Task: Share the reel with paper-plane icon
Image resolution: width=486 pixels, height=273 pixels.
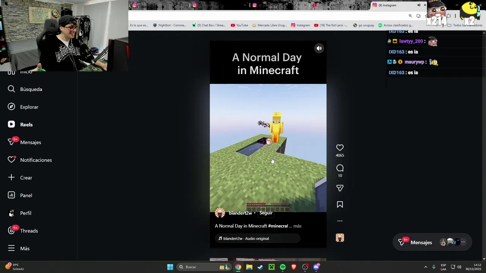Action: coord(340,188)
